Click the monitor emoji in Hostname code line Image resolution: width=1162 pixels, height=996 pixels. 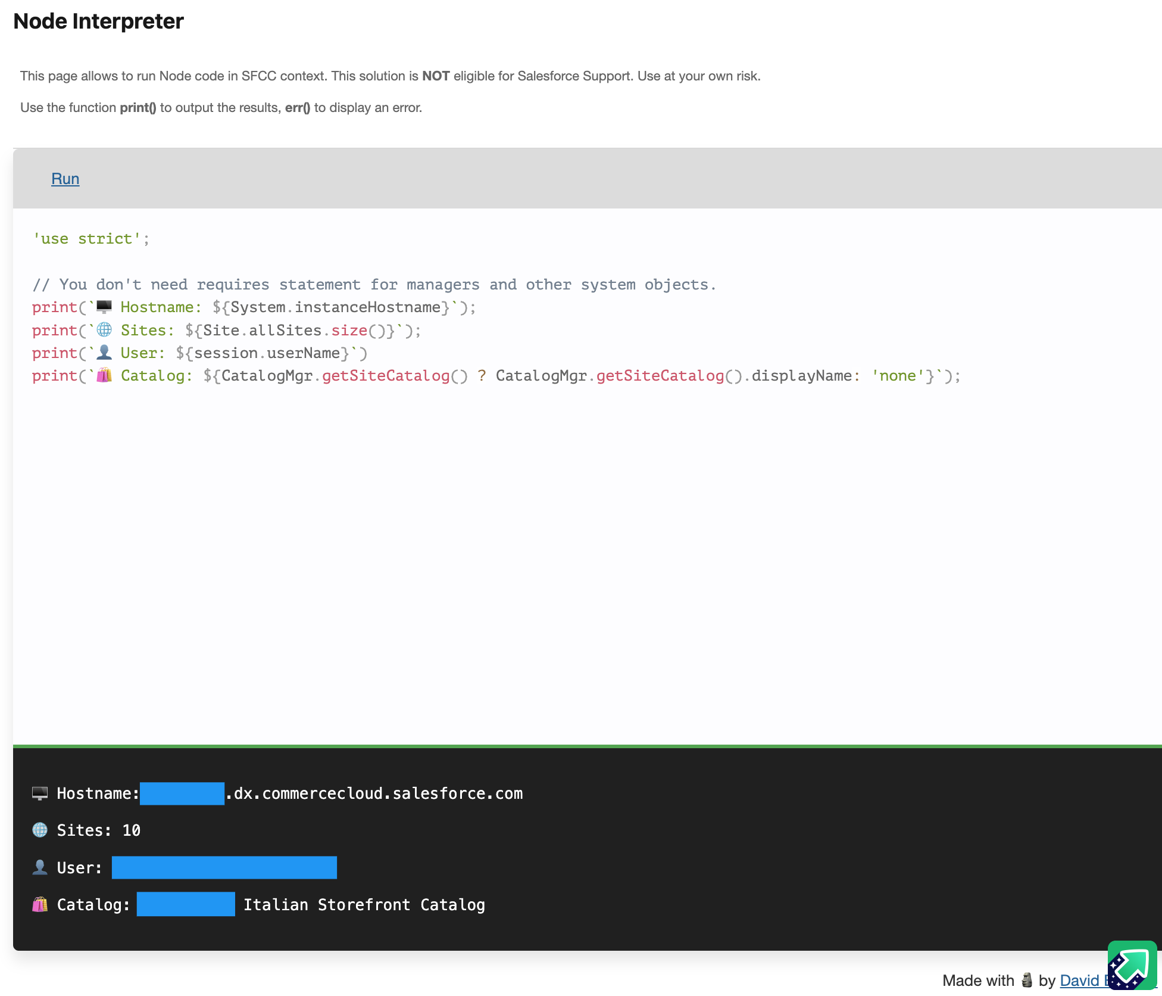click(104, 307)
